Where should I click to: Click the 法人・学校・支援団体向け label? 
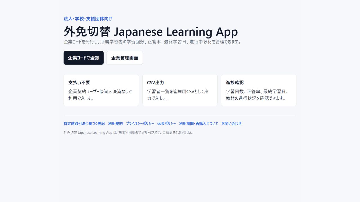pyautogui.click(x=88, y=19)
